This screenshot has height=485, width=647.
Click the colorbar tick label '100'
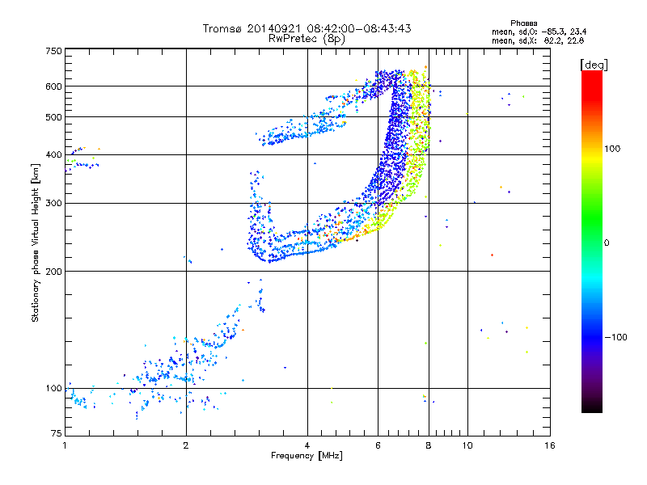(612, 149)
